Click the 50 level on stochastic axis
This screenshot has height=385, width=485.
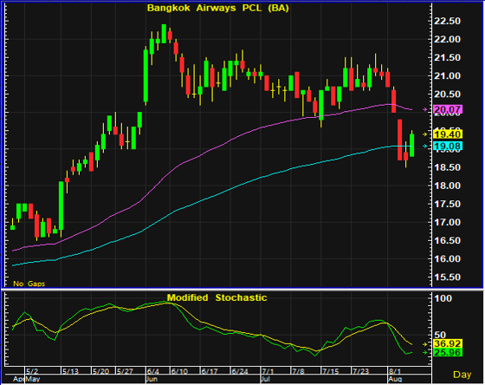440,335
